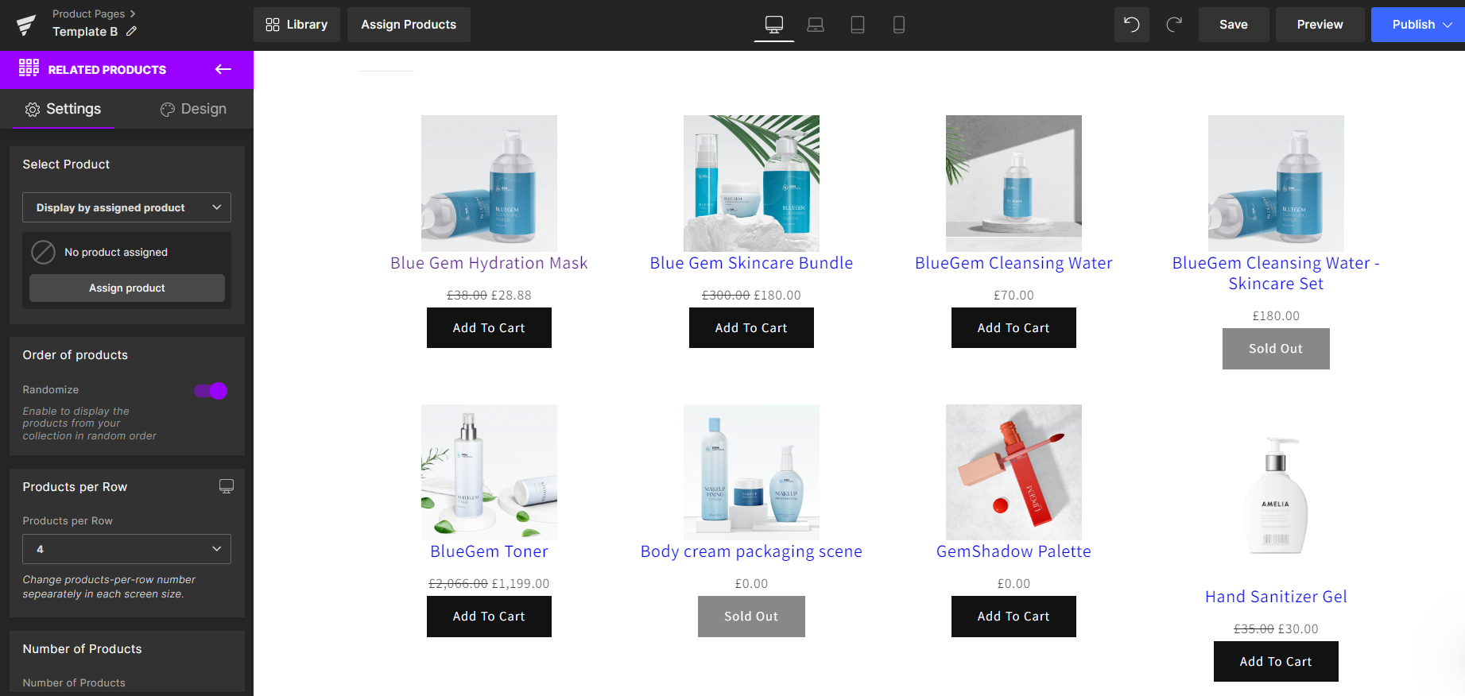The image size is (1465, 696).
Task: Click the £28.88 sale price
Action: 511,296
